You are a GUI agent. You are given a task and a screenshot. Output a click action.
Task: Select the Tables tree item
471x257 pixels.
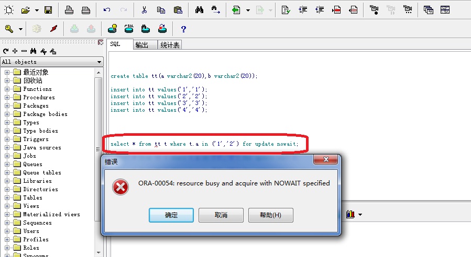(x=32, y=197)
